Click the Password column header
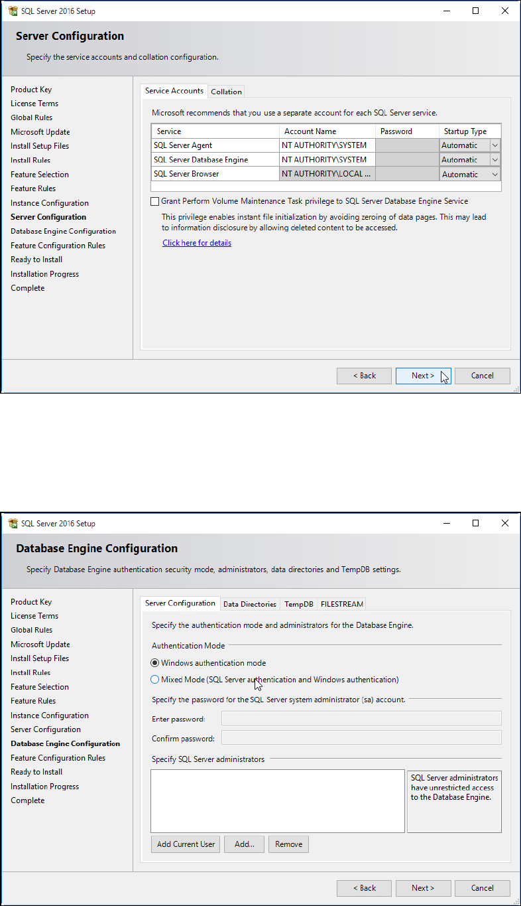 (x=407, y=131)
